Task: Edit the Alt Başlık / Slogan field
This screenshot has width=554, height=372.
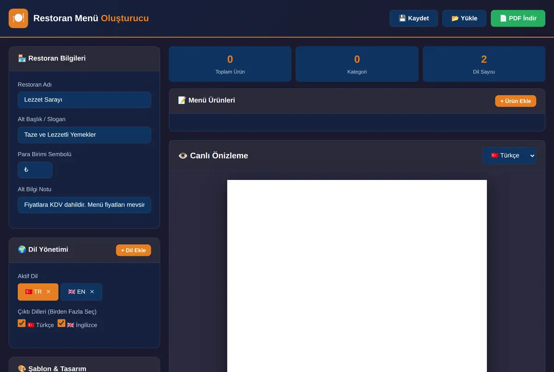Action: point(84,135)
